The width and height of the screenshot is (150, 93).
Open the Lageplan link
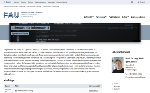click(x=51, y=2)
